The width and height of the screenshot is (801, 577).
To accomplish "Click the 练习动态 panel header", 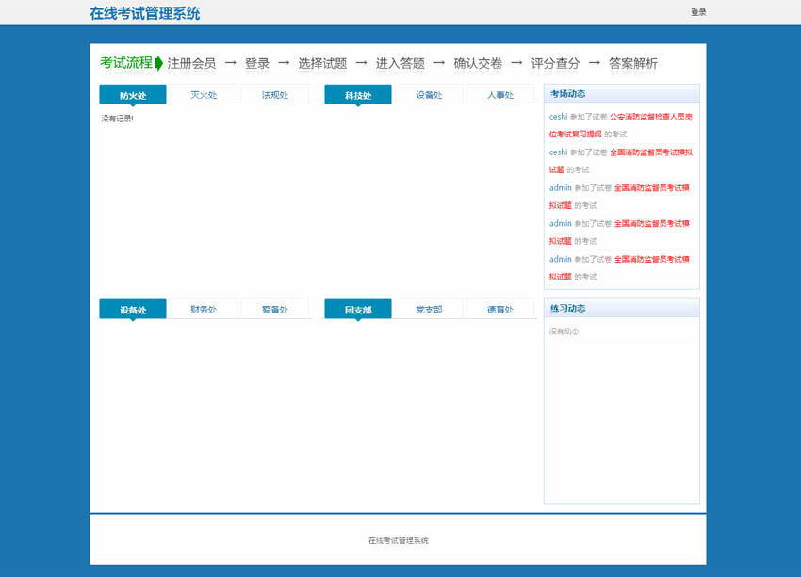I will 568,308.
